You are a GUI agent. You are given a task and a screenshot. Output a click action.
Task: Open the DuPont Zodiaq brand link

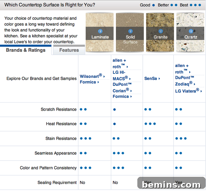click(185, 81)
